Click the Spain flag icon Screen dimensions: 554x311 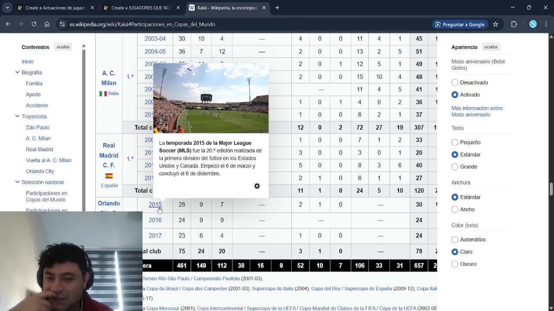109,176
